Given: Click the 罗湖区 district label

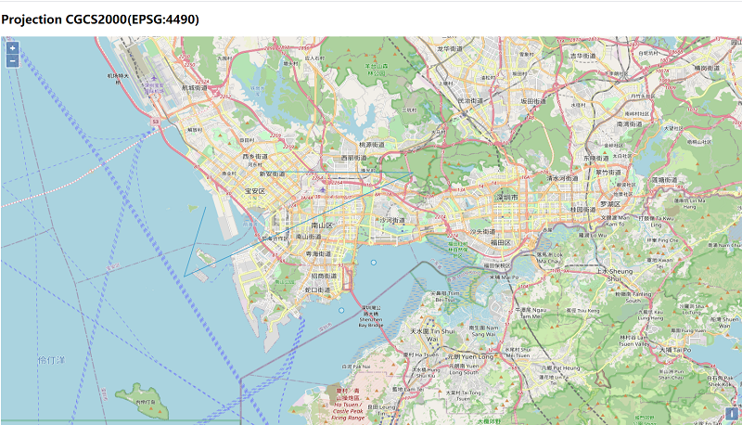Looking at the screenshot, I should tap(609, 203).
